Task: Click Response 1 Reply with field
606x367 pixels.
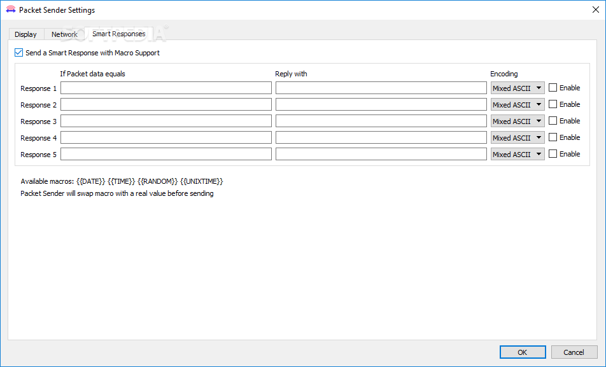Action: pyautogui.click(x=381, y=88)
